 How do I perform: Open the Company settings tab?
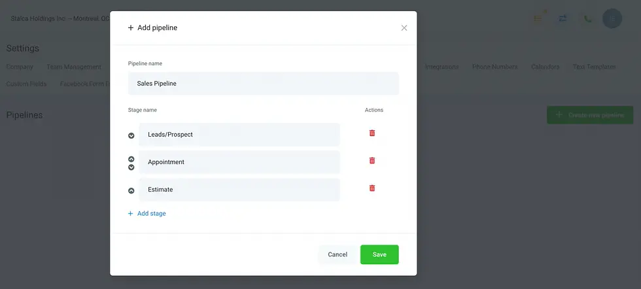point(20,67)
